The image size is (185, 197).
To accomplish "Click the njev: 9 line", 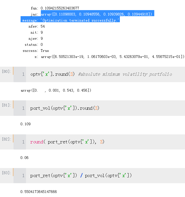I will (36, 38).
